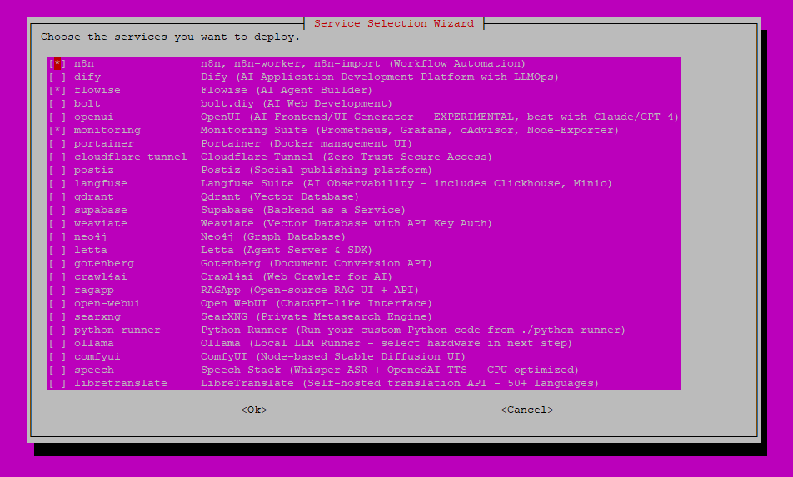Check the ragapp service checkbox
This screenshot has width=793, height=477.
coord(57,290)
